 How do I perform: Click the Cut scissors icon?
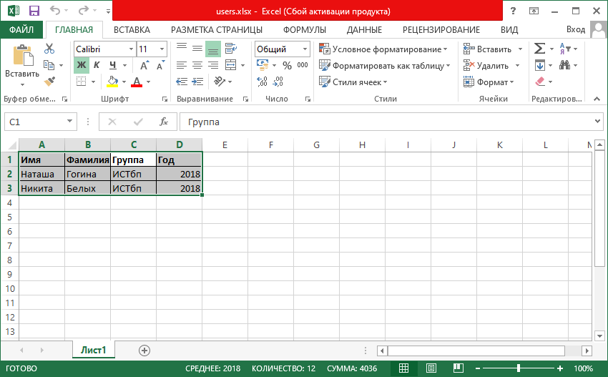click(49, 49)
